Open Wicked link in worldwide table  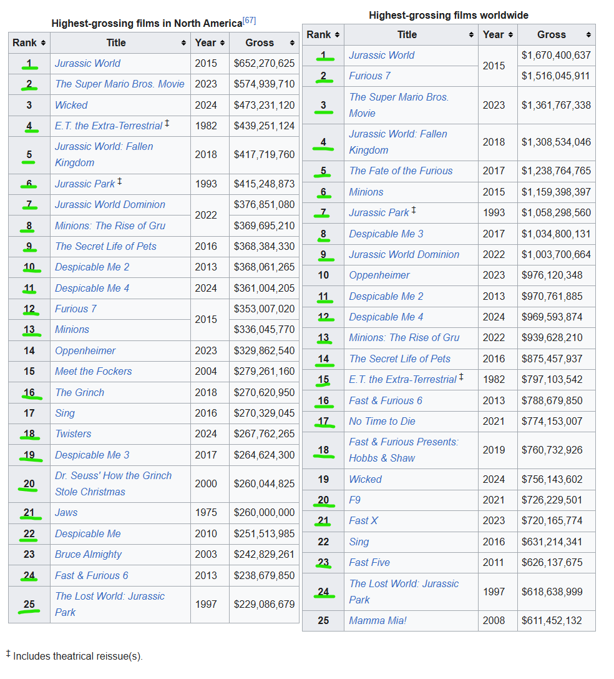[366, 479]
